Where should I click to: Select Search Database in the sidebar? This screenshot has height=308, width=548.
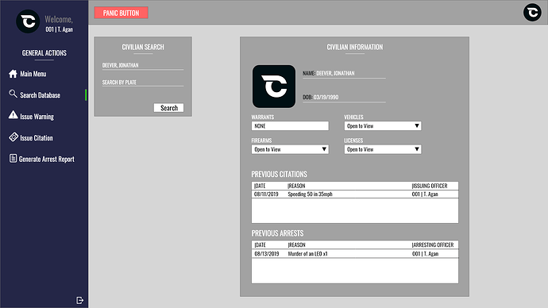(41, 95)
